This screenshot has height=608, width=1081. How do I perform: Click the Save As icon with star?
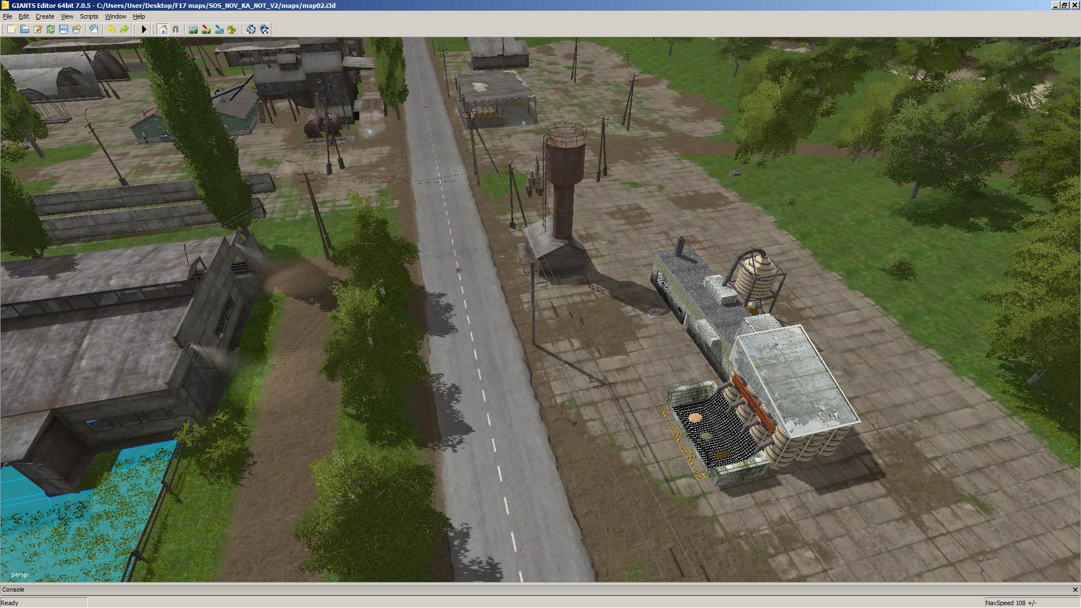(x=77, y=29)
